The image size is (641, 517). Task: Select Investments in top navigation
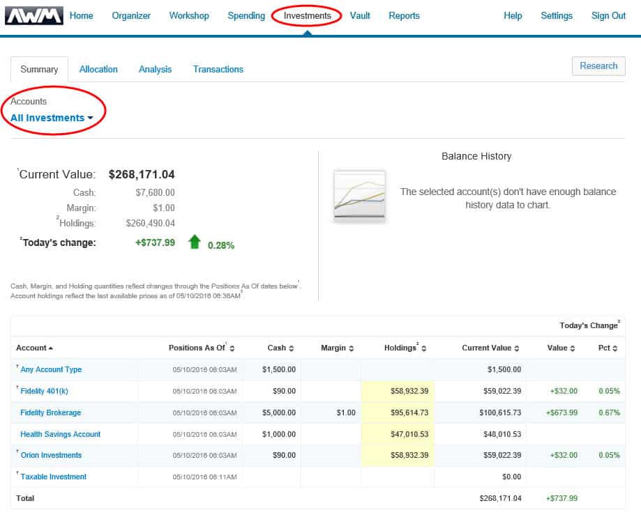pyautogui.click(x=308, y=16)
